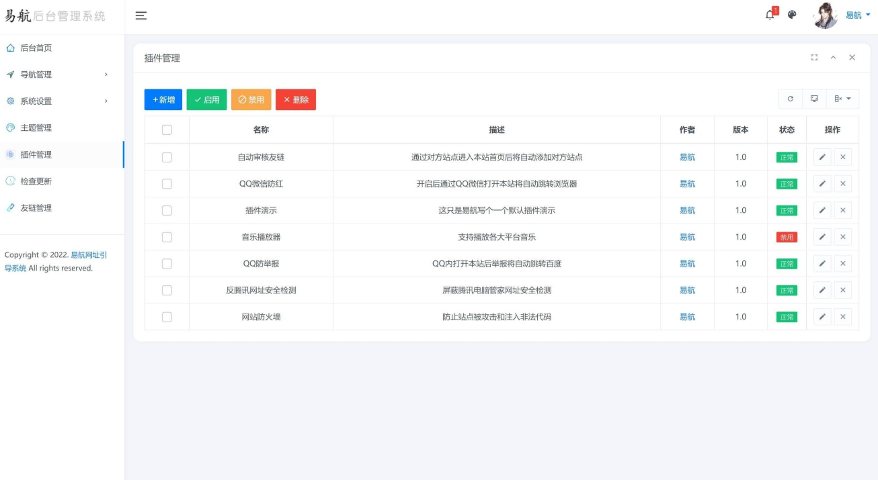Edit the 音乐播放器 plugin
Screen dimensions: 878x480
click(822, 237)
